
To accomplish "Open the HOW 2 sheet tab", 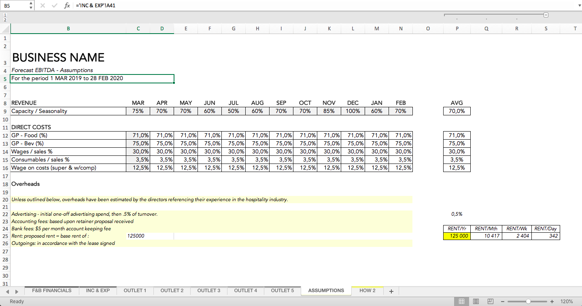I will (x=367, y=291).
